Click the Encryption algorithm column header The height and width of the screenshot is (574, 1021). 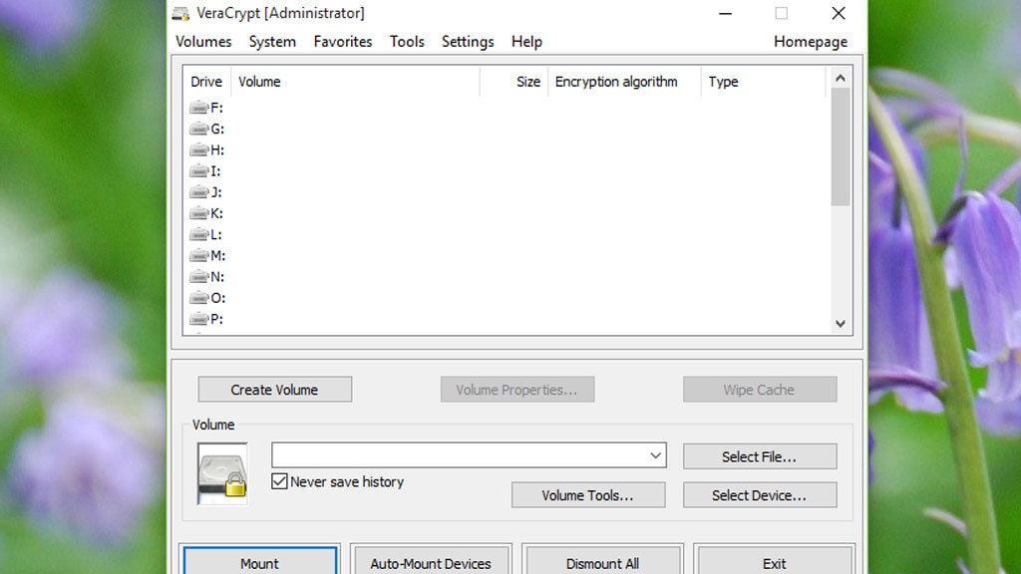pos(624,82)
